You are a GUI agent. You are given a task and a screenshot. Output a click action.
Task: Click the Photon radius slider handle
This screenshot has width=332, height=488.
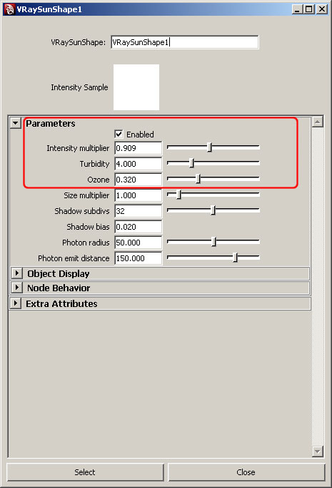pyautogui.click(x=213, y=242)
